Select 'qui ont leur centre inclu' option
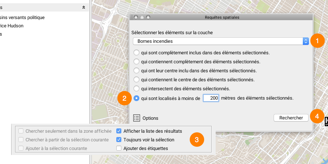The image size is (328, 164). point(137,70)
